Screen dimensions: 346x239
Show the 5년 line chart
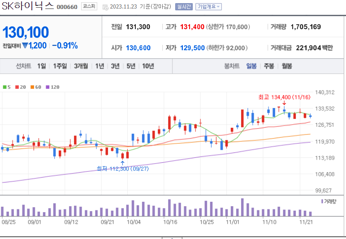130,66
